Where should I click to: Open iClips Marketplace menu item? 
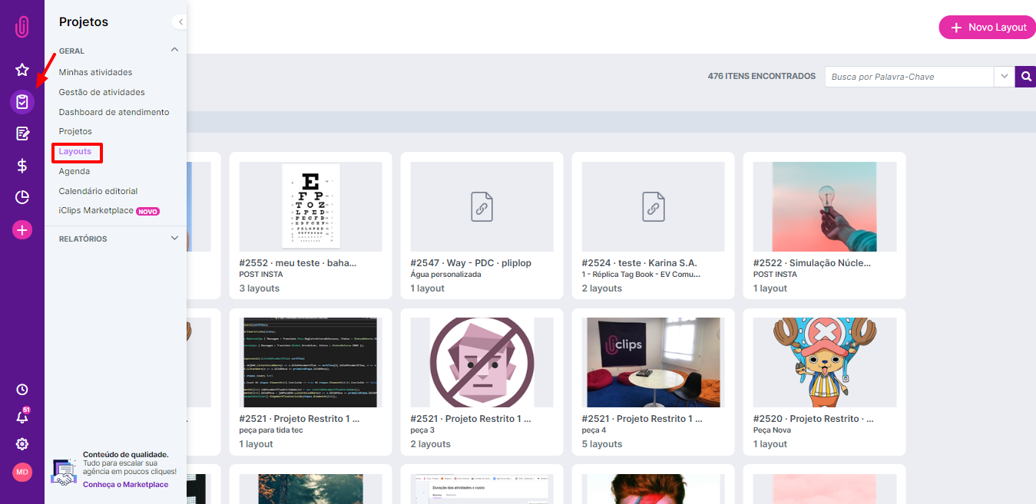(96, 210)
